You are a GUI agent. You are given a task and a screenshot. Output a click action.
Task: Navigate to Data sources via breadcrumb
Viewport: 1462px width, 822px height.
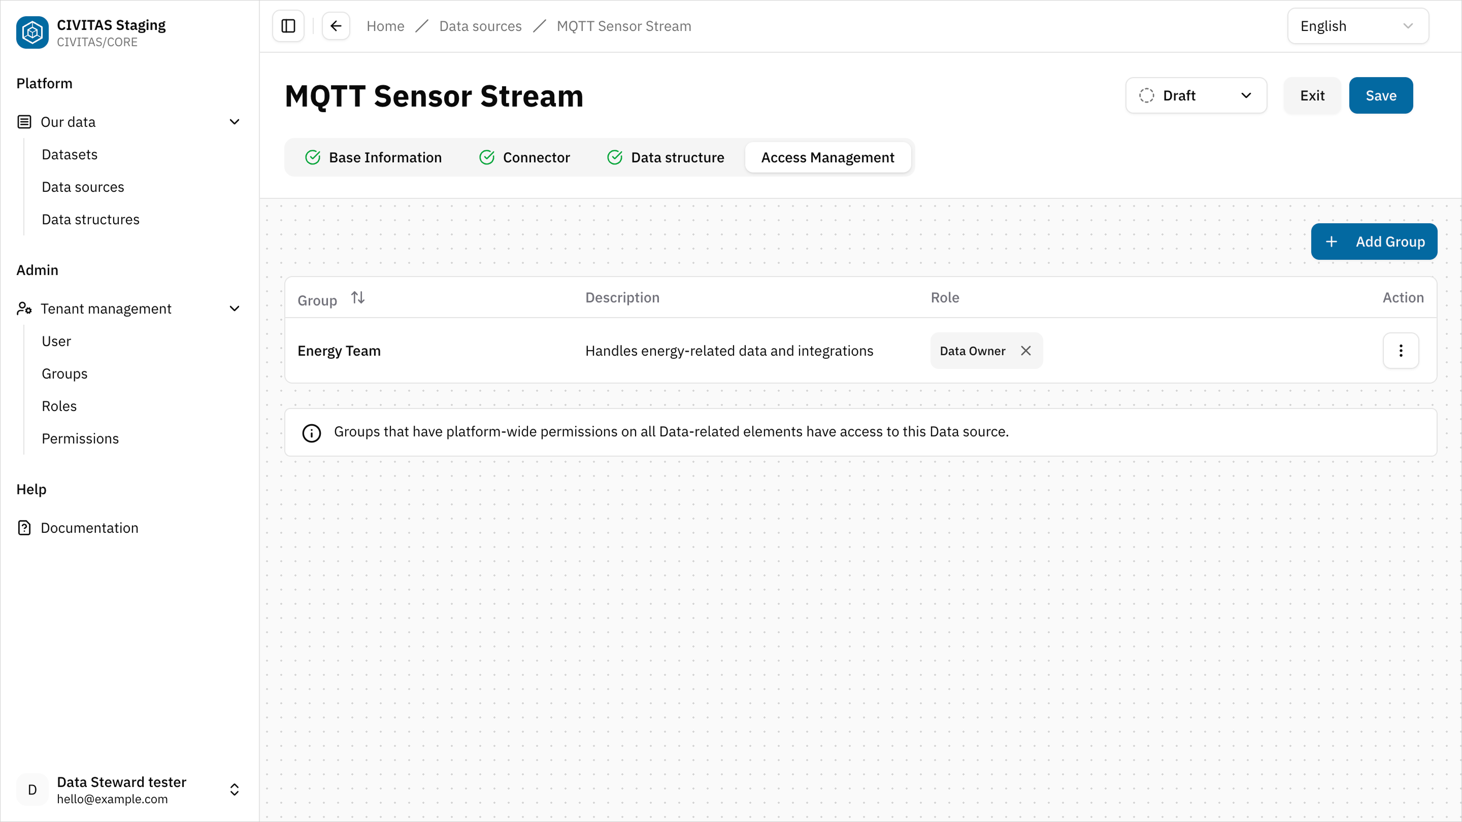tap(480, 25)
